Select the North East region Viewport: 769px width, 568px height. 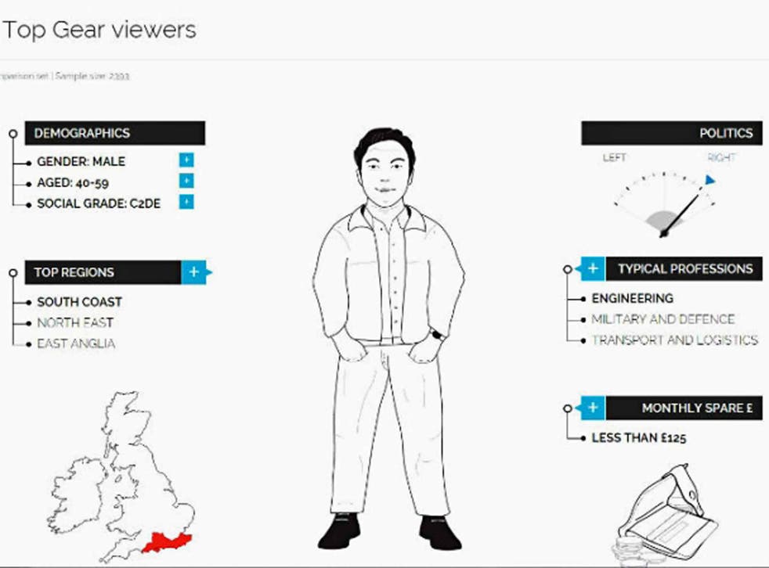point(75,322)
